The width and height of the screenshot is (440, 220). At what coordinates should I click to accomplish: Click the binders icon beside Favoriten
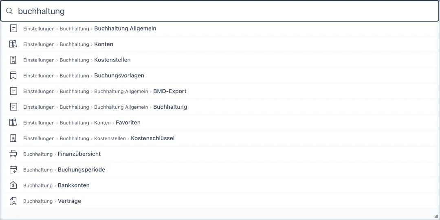[13, 123]
